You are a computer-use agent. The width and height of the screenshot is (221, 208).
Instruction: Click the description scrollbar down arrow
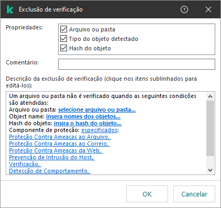(x=211, y=170)
